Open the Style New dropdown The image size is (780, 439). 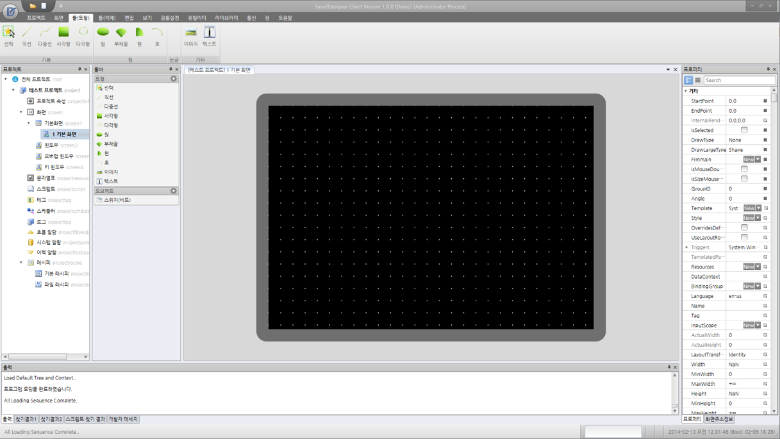758,218
